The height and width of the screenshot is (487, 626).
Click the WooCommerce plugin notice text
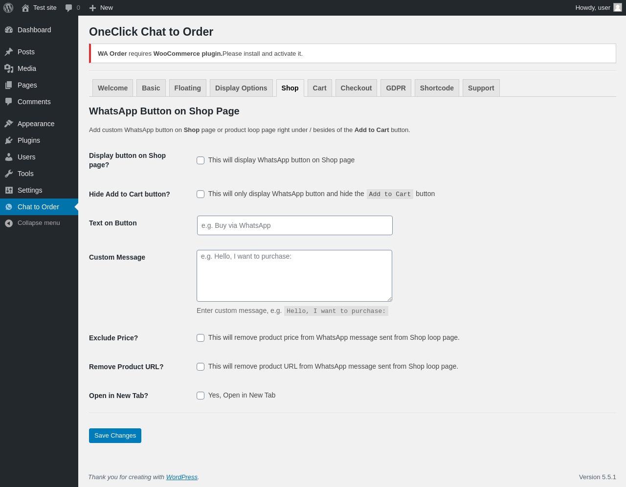pyautogui.click(x=200, y=54)
